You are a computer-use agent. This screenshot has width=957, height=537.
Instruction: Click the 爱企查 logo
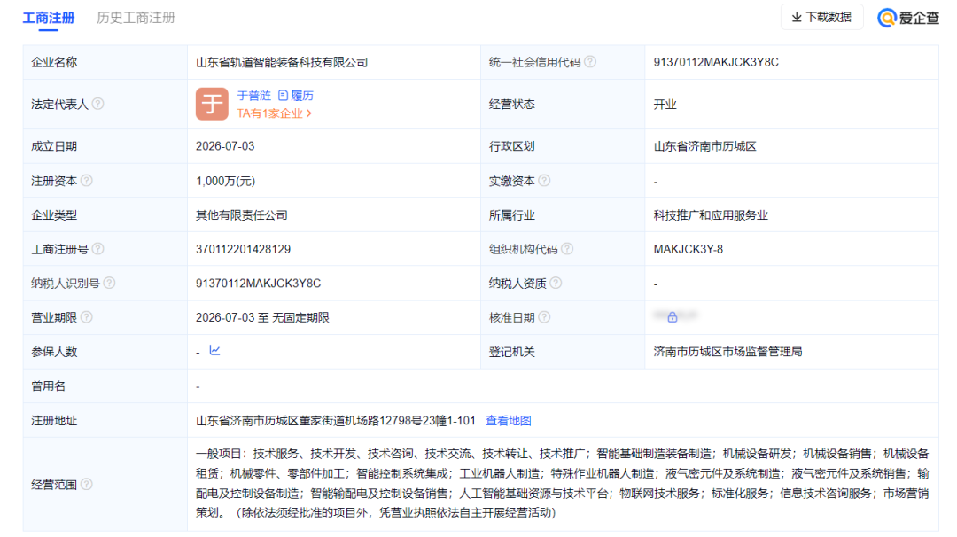pos(907,18)
